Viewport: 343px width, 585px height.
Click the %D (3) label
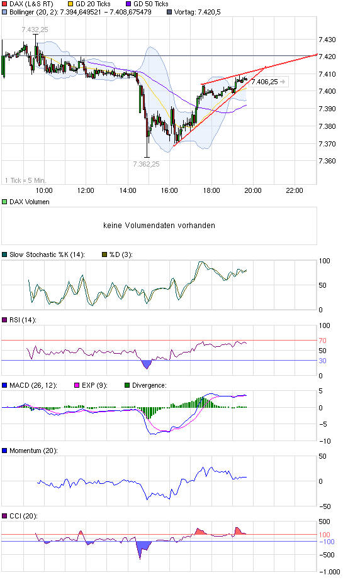coord(121,255)
